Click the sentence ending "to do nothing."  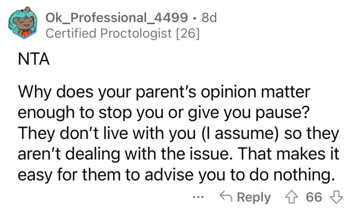tap(175, 173)
